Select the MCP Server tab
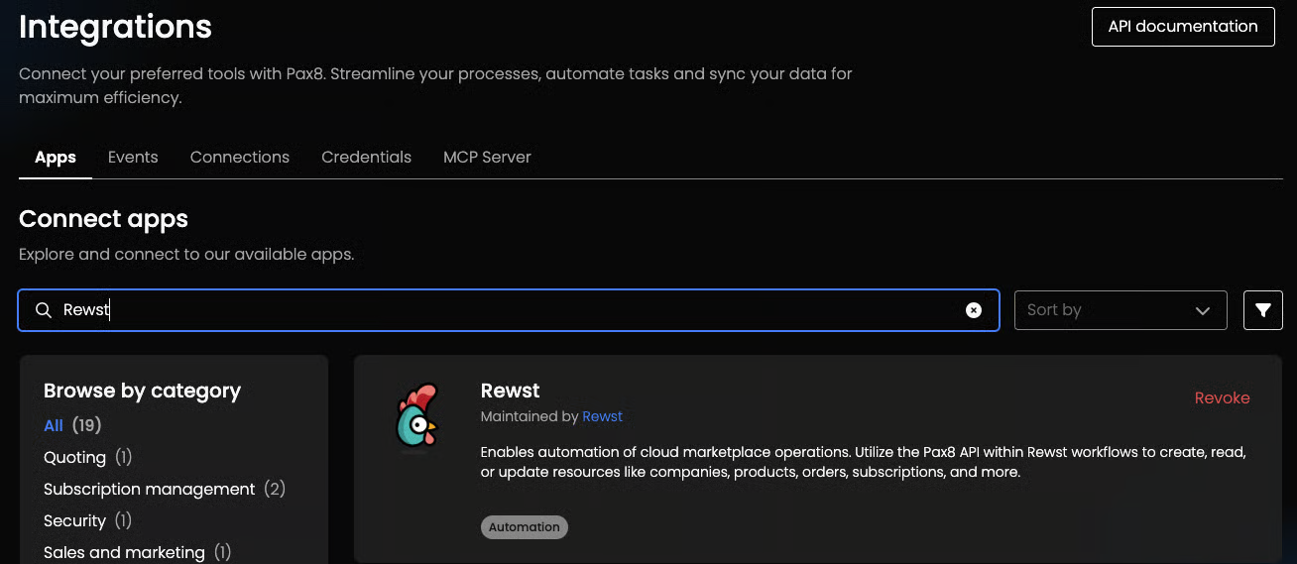The image size is (1297, 564). coord(487,157)
